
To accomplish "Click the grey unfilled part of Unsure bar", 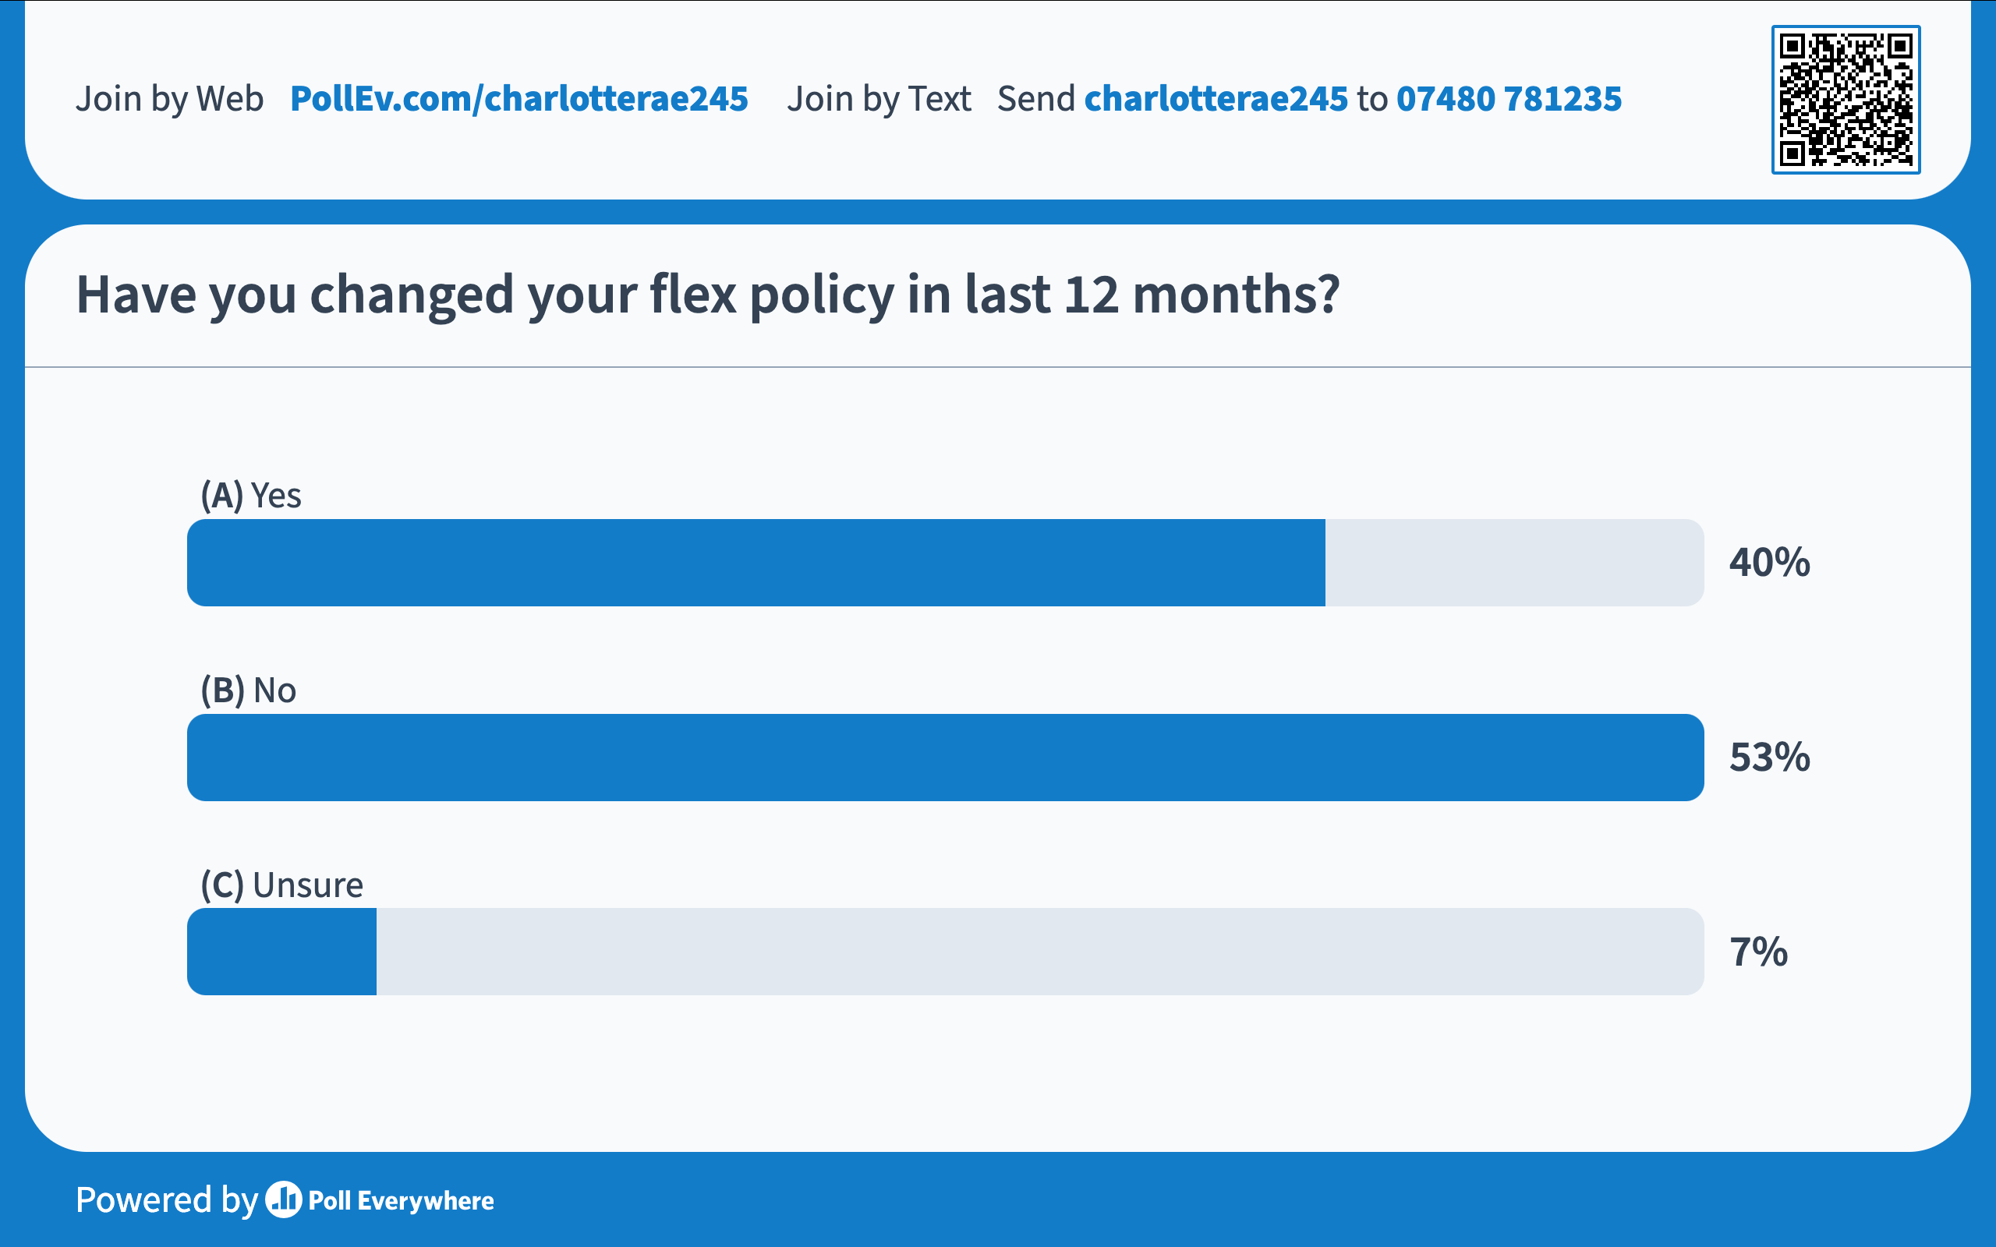I will click(1039, 952).
